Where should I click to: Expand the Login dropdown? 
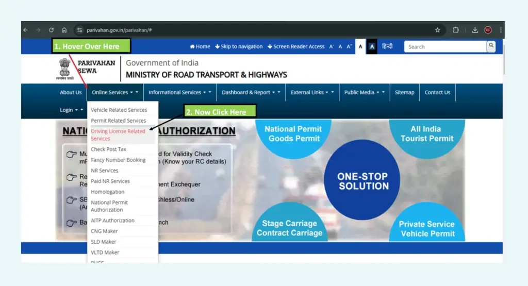(71, 110)
